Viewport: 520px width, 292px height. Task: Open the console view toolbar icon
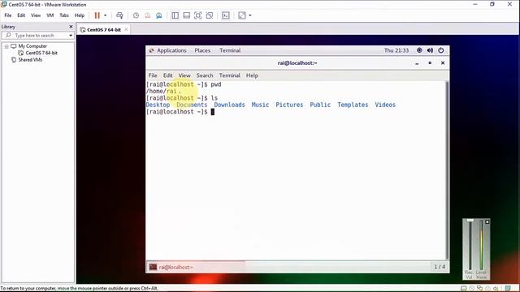tap(226, 15)
